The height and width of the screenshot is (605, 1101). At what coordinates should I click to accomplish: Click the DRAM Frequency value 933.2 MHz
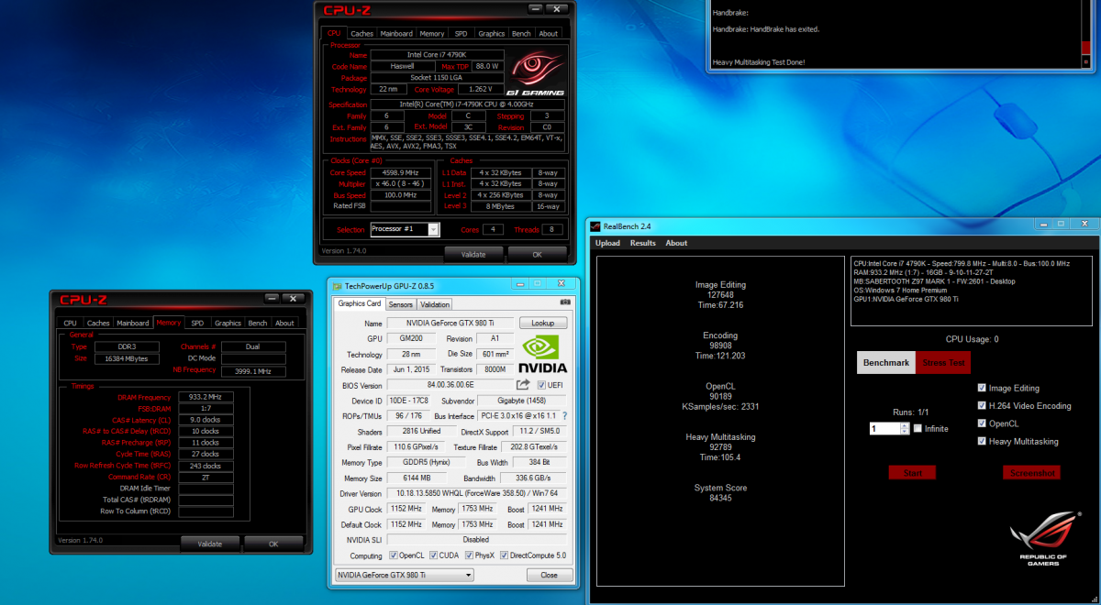[x=206, y=397]
